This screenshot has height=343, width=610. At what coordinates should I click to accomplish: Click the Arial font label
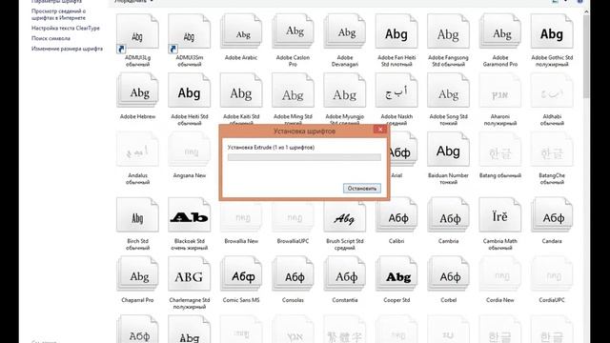[396, 175]
